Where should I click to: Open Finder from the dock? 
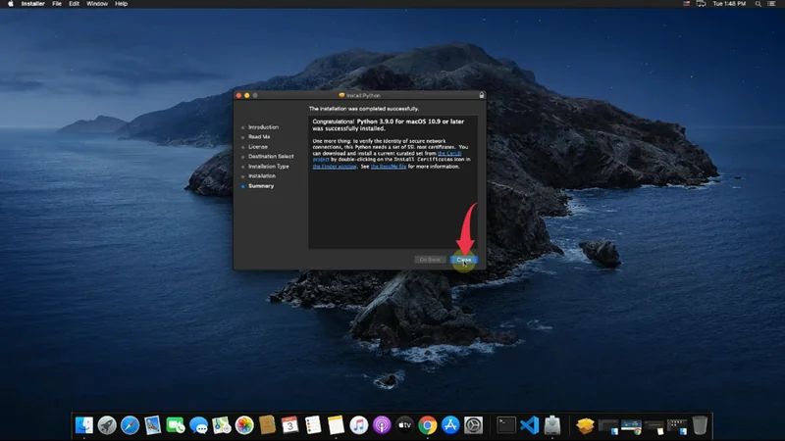point(84,425)
